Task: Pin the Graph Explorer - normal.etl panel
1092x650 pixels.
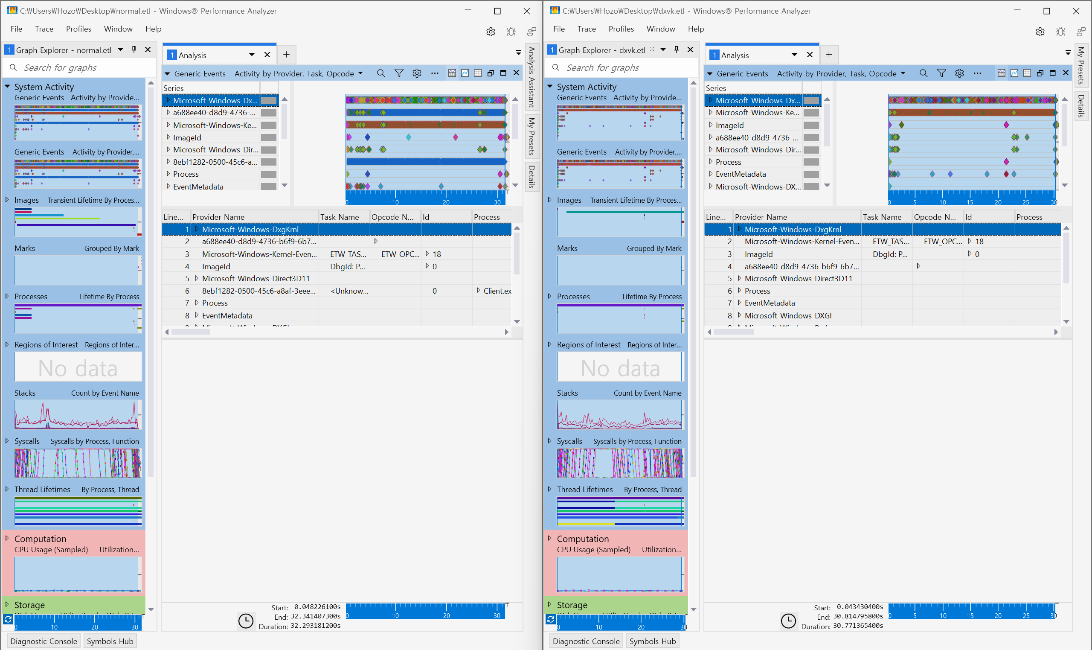Action: pos(134,50)
